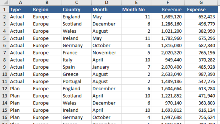The width and height of the screenshot is (220, 124).
Task: Select row 16 header
Action: [x=4, y=117]
